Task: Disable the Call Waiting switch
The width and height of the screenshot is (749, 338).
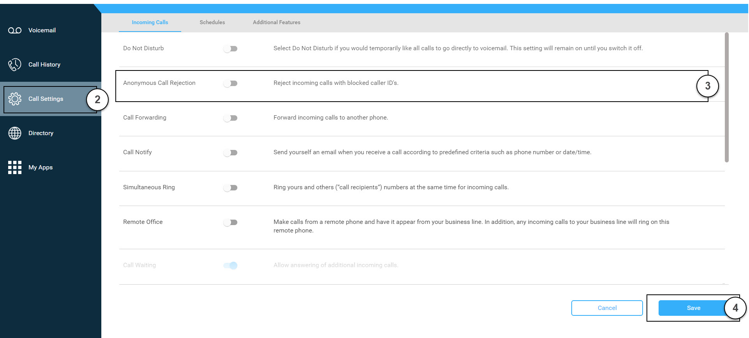Action: click(x=230, y=266)
